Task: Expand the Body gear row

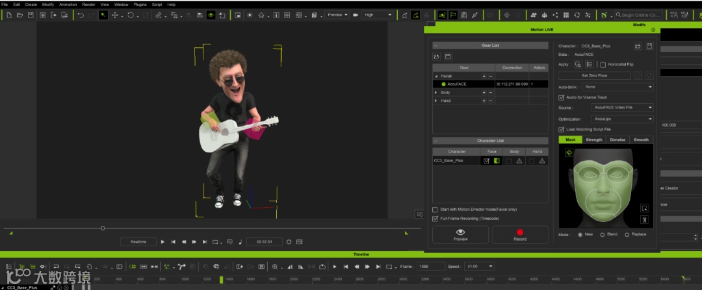Action: (436, 92)
